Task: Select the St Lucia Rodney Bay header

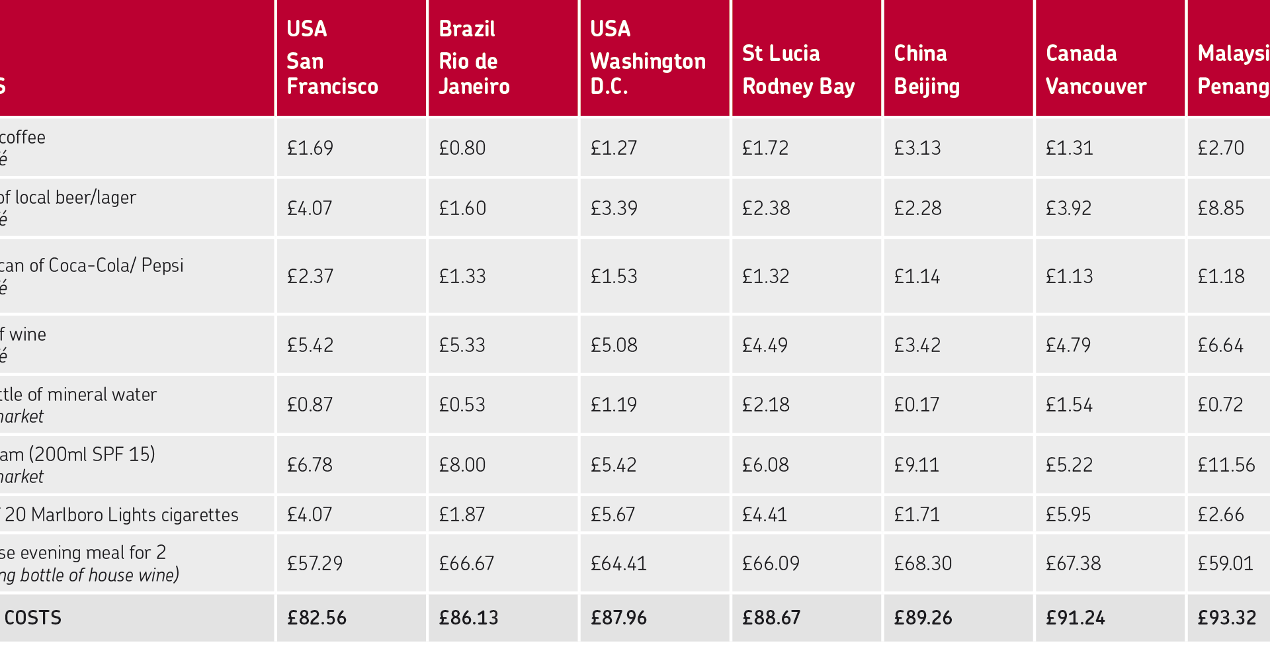Action: click(x=806, y=58)
